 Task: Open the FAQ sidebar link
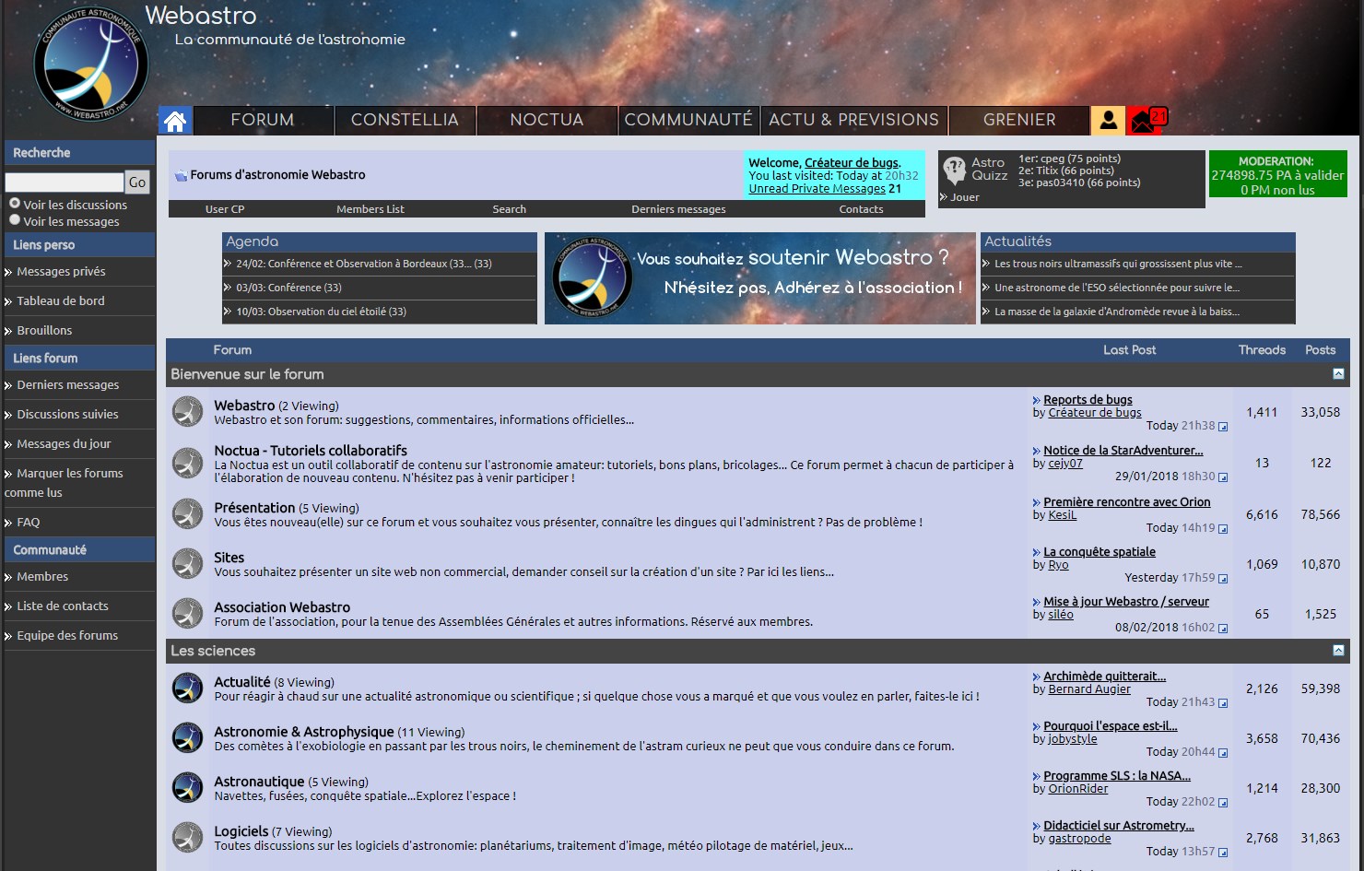click(29, 523)
